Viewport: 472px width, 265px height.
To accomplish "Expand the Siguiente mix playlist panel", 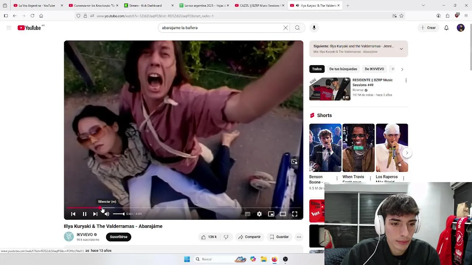I will click(401, 49).
